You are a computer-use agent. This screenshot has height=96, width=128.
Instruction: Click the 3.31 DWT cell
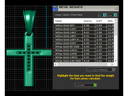coord(101,61)
